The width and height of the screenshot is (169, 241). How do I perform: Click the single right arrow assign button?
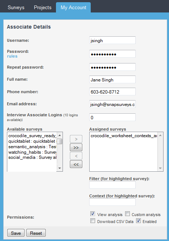pos(76,139)
